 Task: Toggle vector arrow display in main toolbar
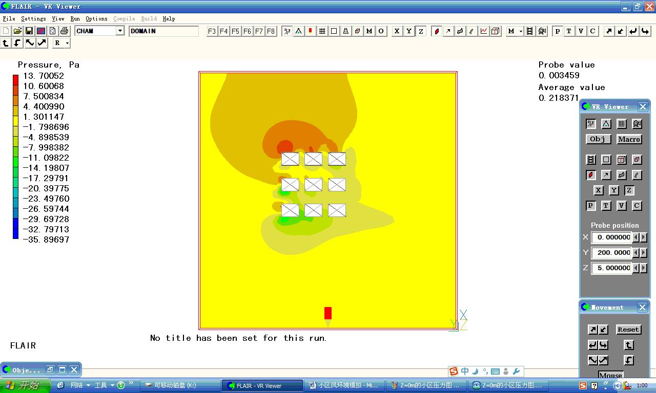click(448, 31)
